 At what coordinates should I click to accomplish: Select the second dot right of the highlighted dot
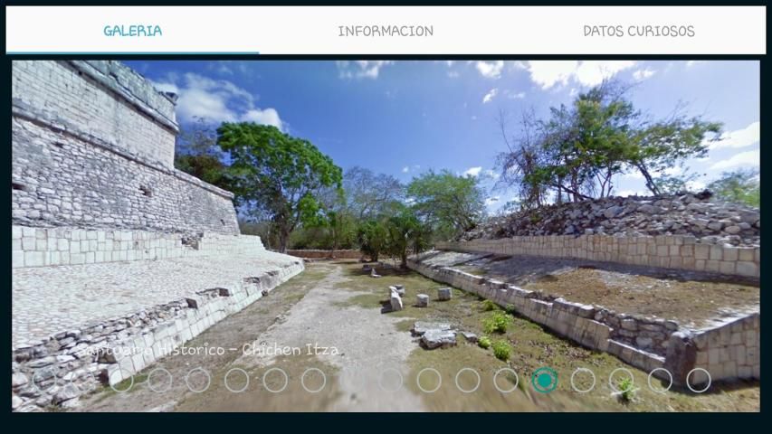[622, 380]
